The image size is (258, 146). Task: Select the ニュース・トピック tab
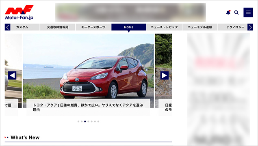[165, 27]
